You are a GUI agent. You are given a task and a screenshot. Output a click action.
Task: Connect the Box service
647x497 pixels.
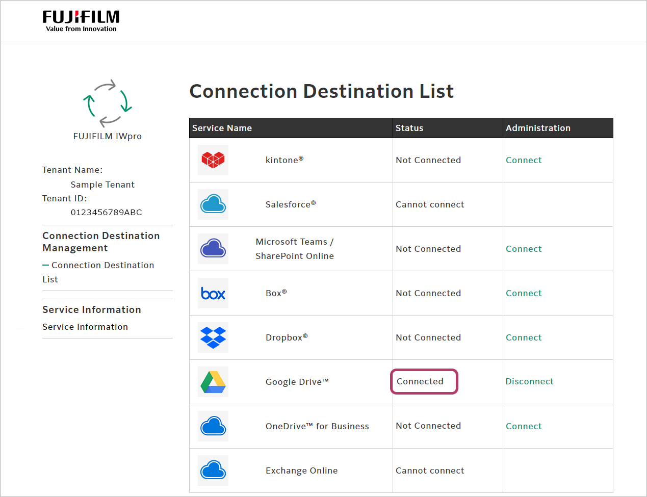[x=524, y=293]
